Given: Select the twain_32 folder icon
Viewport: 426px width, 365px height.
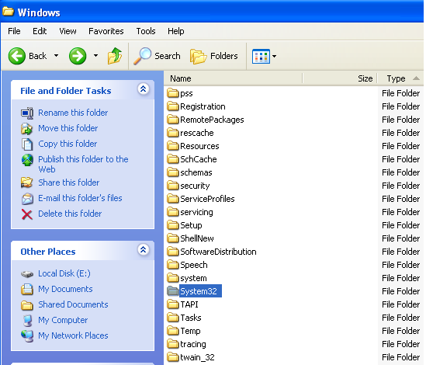Looking at the screenshot, I should (172, 356).
